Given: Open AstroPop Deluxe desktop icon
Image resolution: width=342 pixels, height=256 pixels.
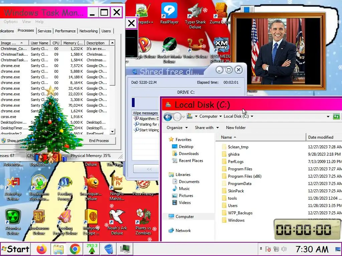Looking at the screenshot, I should pyautogui.click(x=13, y=188).
